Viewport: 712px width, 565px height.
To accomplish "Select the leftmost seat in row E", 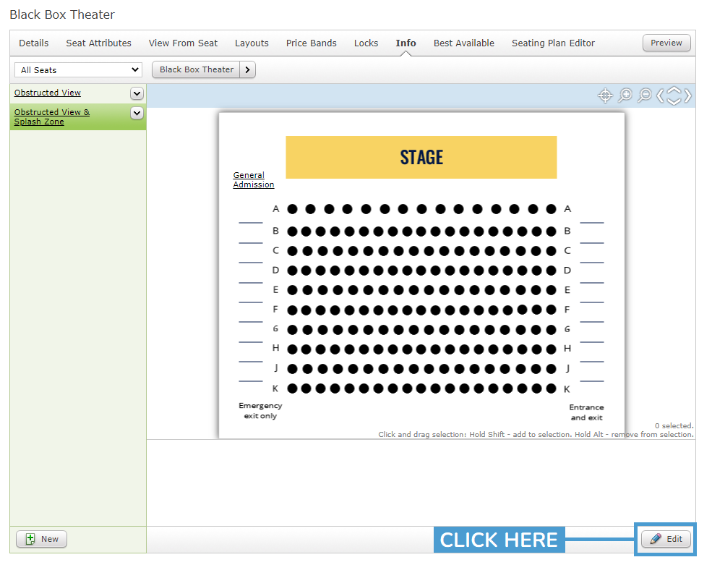I will tap(293, 290).
